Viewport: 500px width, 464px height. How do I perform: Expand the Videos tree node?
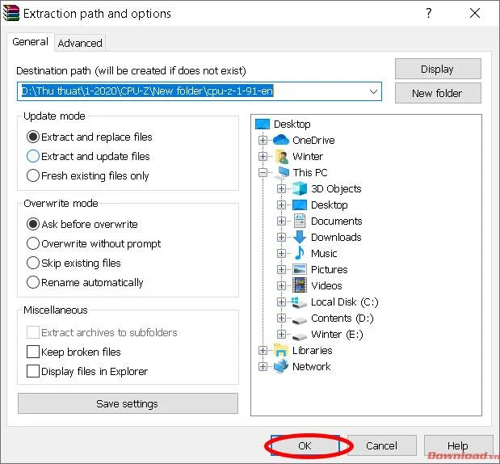pos(281,285)
